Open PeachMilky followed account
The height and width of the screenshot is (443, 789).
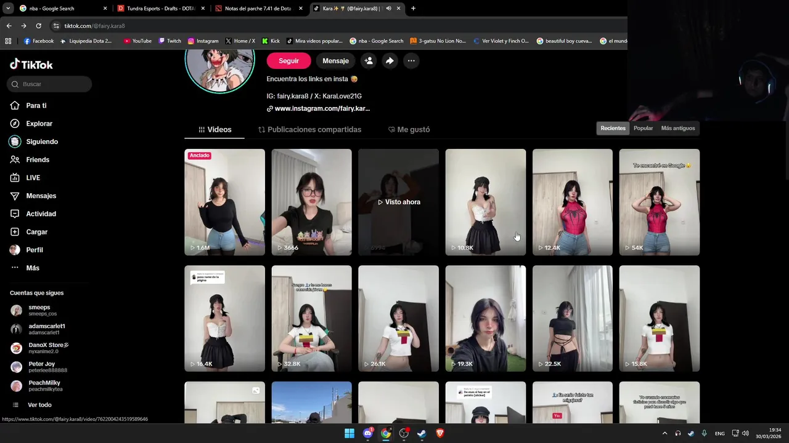(x=37, y=386)
